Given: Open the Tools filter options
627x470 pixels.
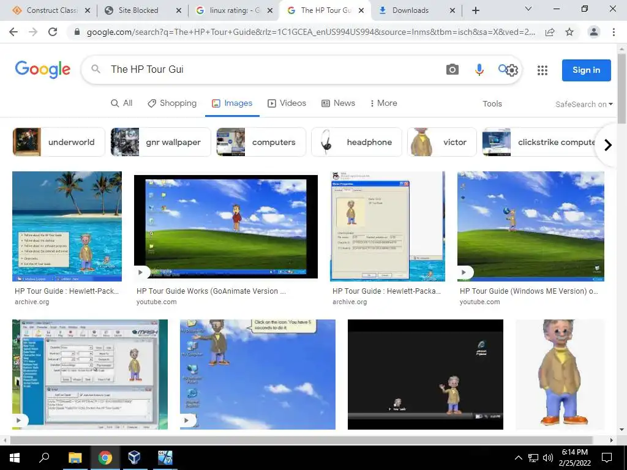Looking at the screenshot, I should point(492,104).
